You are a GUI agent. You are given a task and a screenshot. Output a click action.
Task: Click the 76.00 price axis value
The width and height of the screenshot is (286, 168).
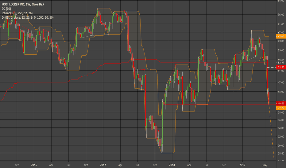coord(281,15)
